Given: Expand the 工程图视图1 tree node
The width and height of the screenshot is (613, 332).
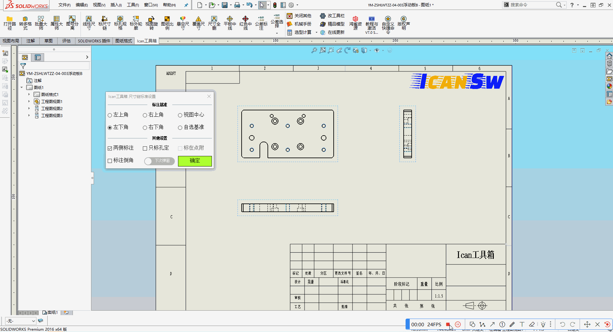Looking at the screenshot, I should coord(29,101).
